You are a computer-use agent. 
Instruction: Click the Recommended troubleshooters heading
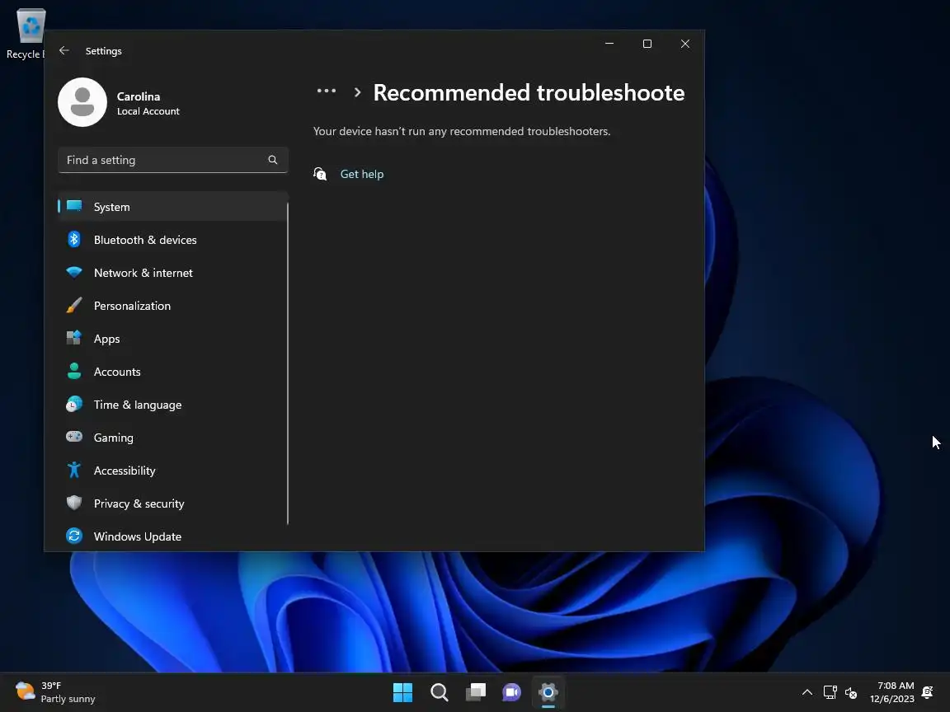[529, 92]
